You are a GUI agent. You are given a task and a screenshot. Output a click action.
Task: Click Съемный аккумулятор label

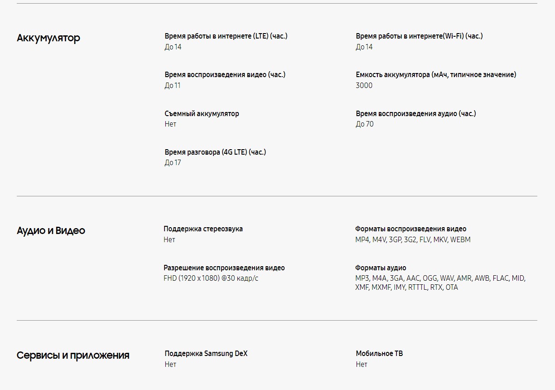[202, 113]
